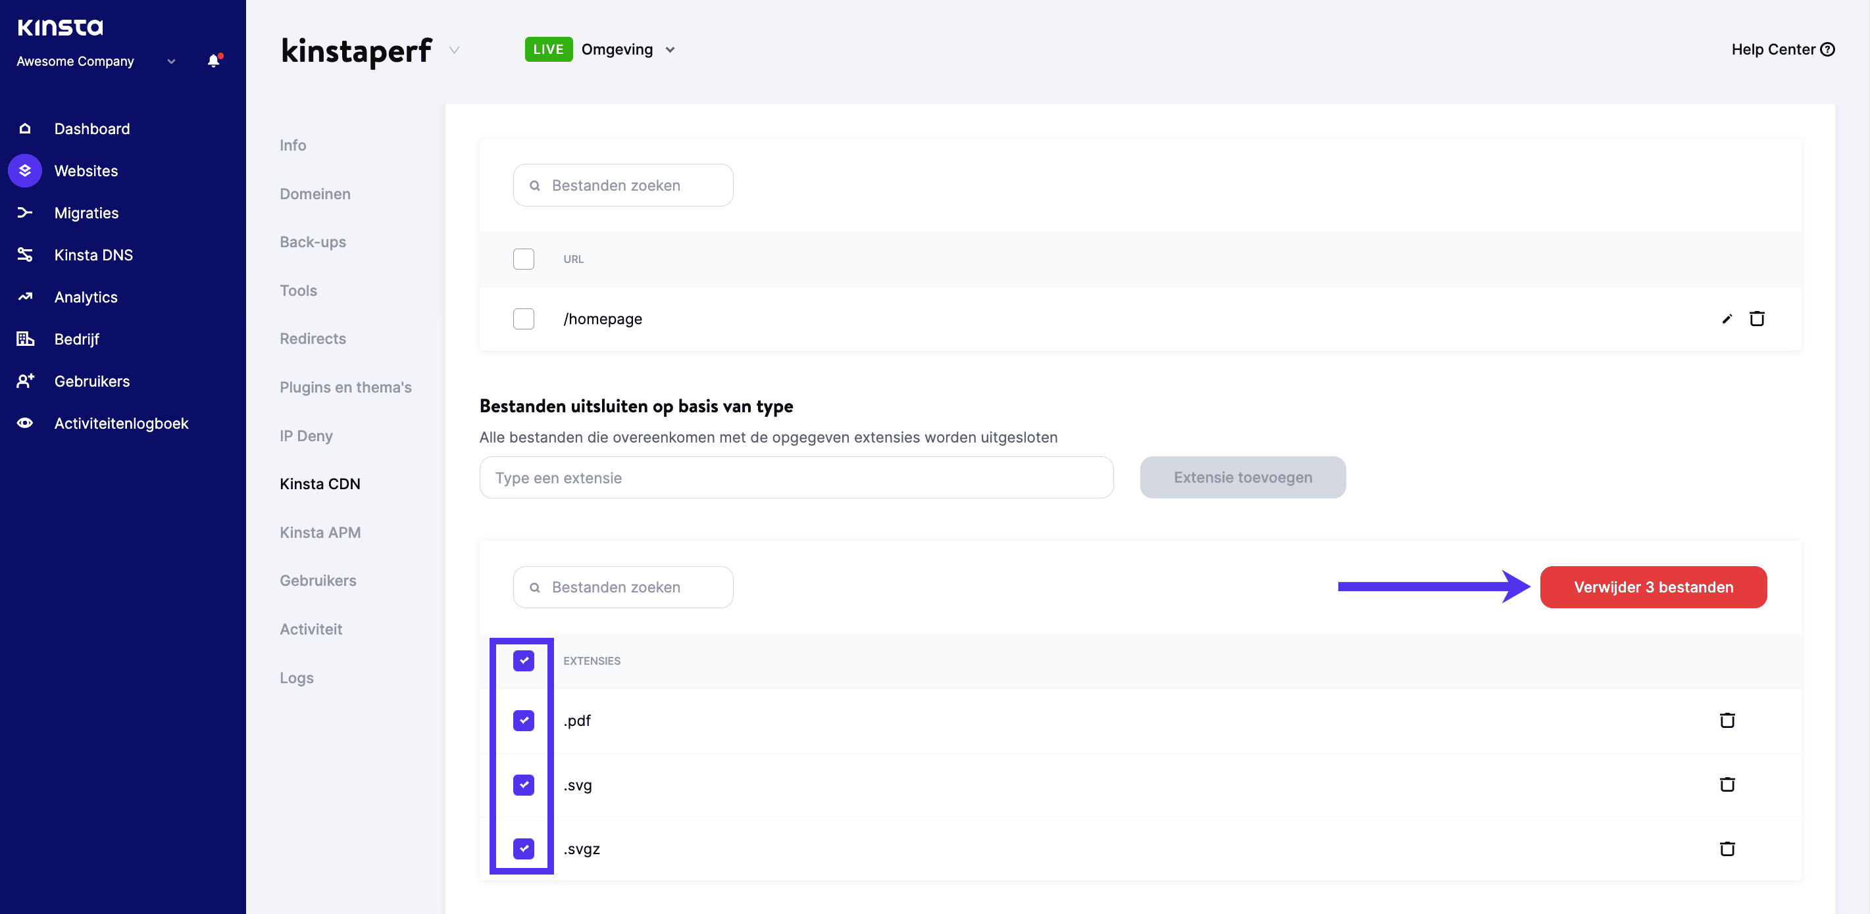Edit the /homepage URL with pencil icon

point(1727,318)
